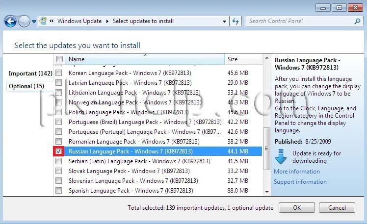Go back with the blue Back arrow
Screen dimensions: 367x224
(10, 21)
